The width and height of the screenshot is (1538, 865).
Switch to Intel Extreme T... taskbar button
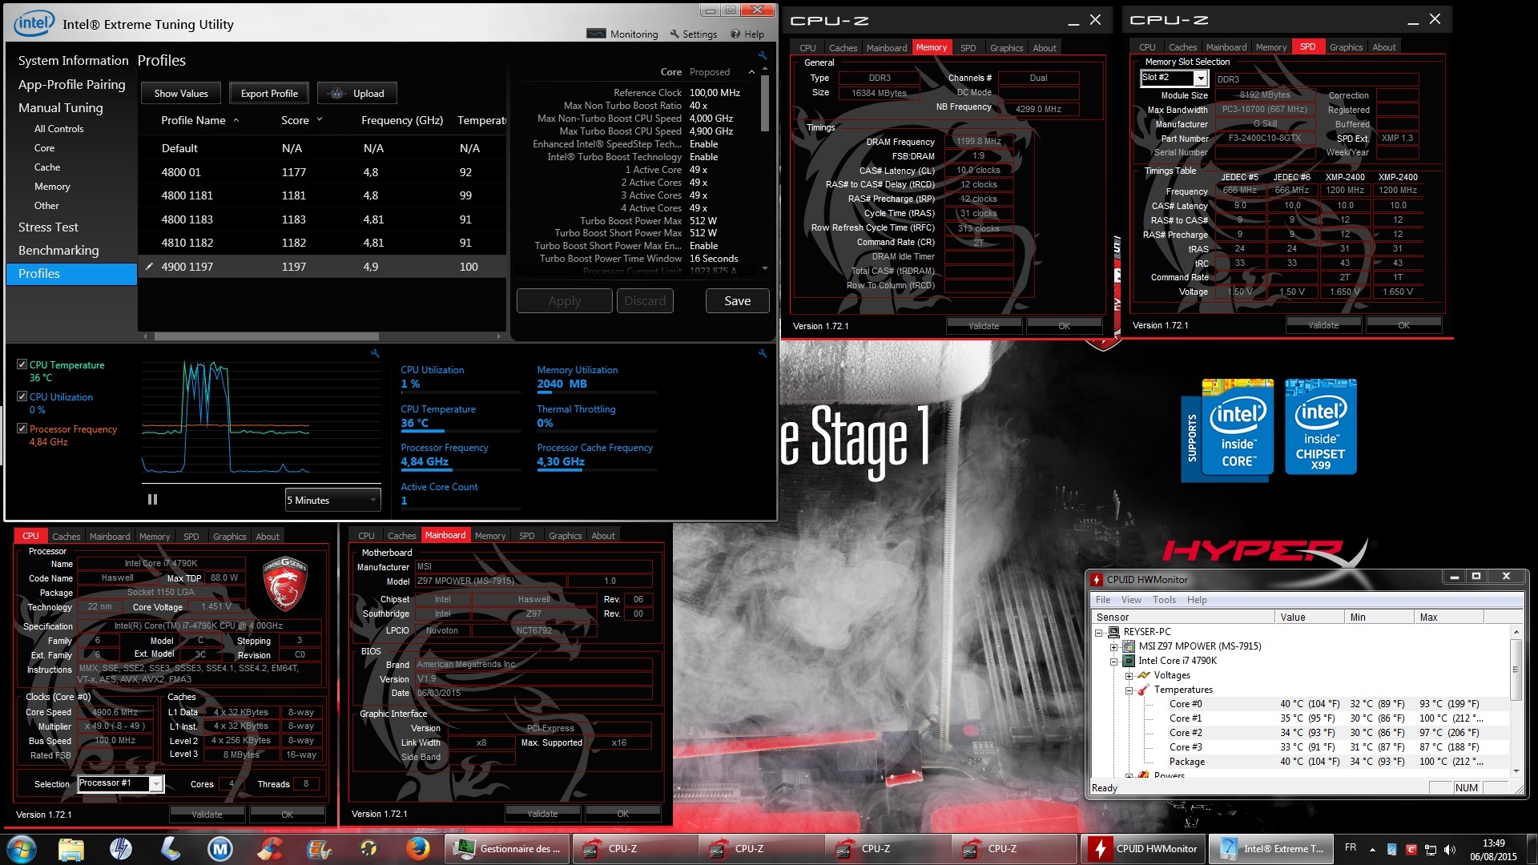click(x=1270, y=849)
